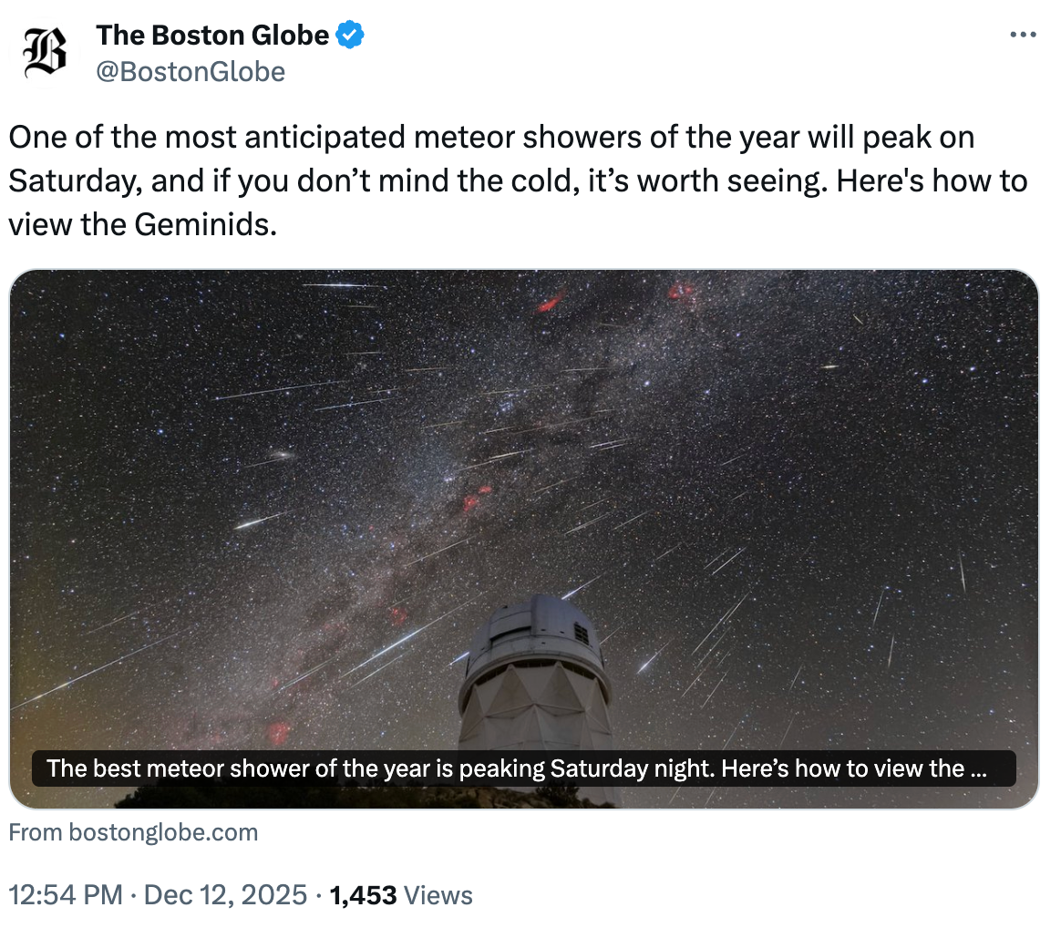This screenshot has width=1061, height=928.
Task: Click the Andromeda galaxy smudge in photo
Action: click(282, 454)
